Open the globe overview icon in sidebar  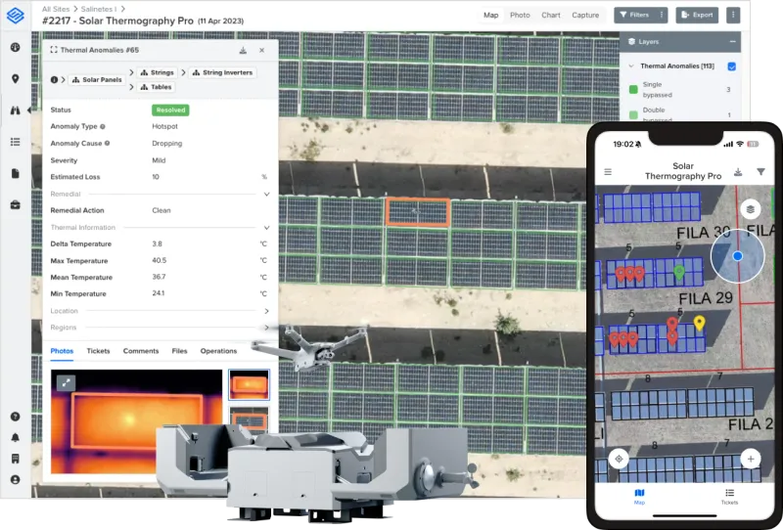click(16, 47)
